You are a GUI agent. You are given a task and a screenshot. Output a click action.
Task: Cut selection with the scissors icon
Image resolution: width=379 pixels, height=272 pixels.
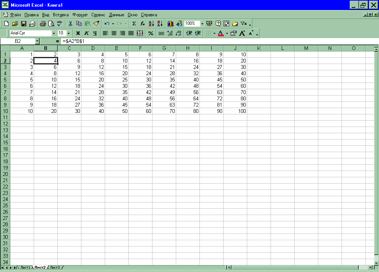coord(70,23)
